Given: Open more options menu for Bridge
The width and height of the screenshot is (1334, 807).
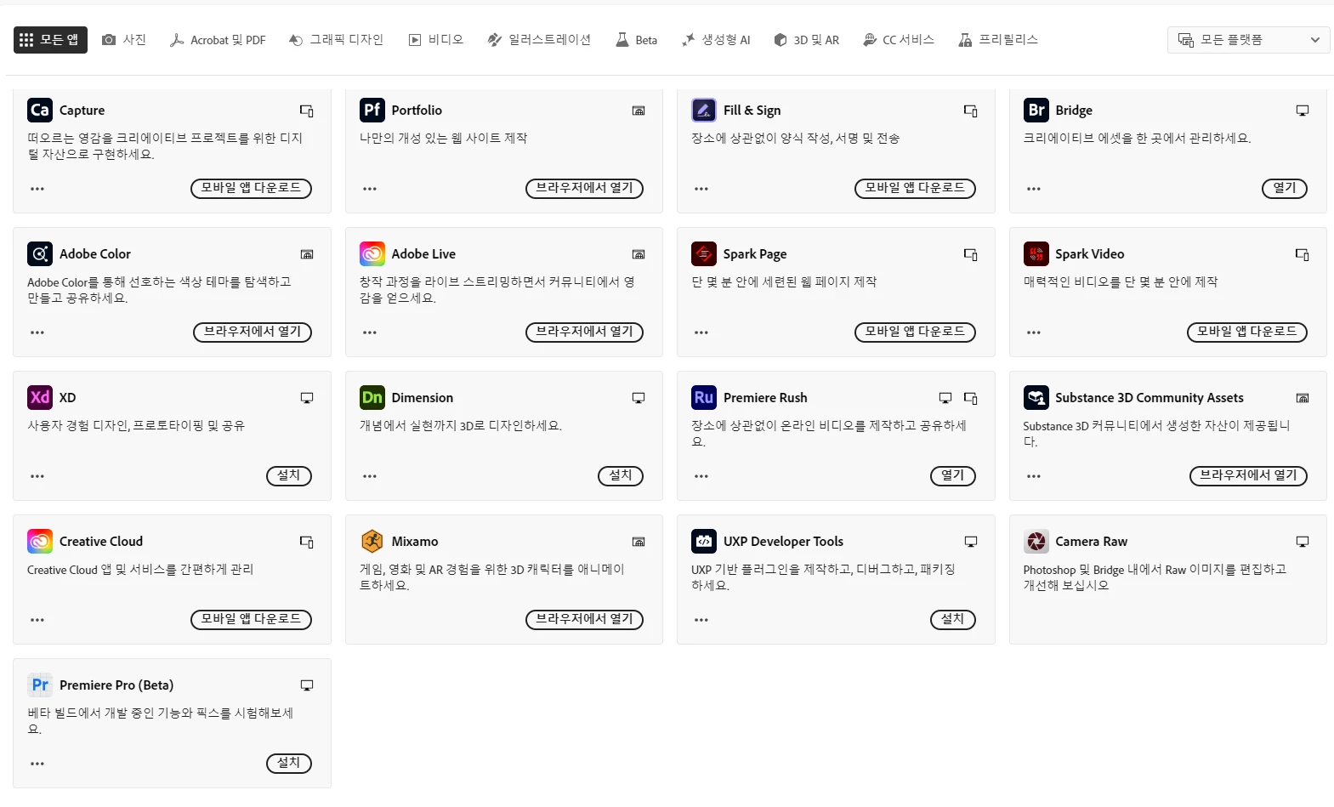Looking at the screenshot, I should 1034,189.
